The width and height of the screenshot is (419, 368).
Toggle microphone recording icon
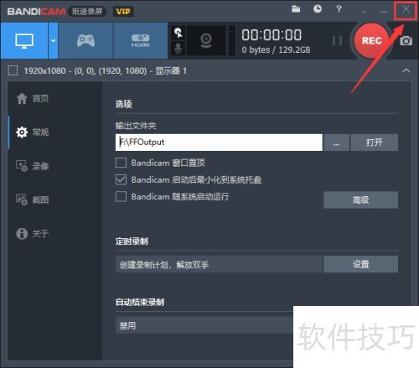point(178,48)
